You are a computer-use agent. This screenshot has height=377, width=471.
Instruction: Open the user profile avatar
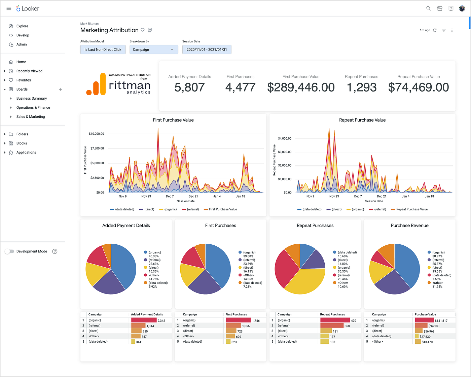click(x=462, y=8)
